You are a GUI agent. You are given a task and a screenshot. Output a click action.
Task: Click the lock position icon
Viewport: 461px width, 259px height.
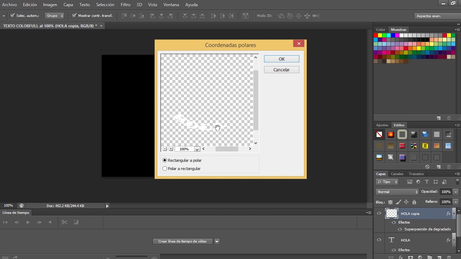tap(406, 202)
